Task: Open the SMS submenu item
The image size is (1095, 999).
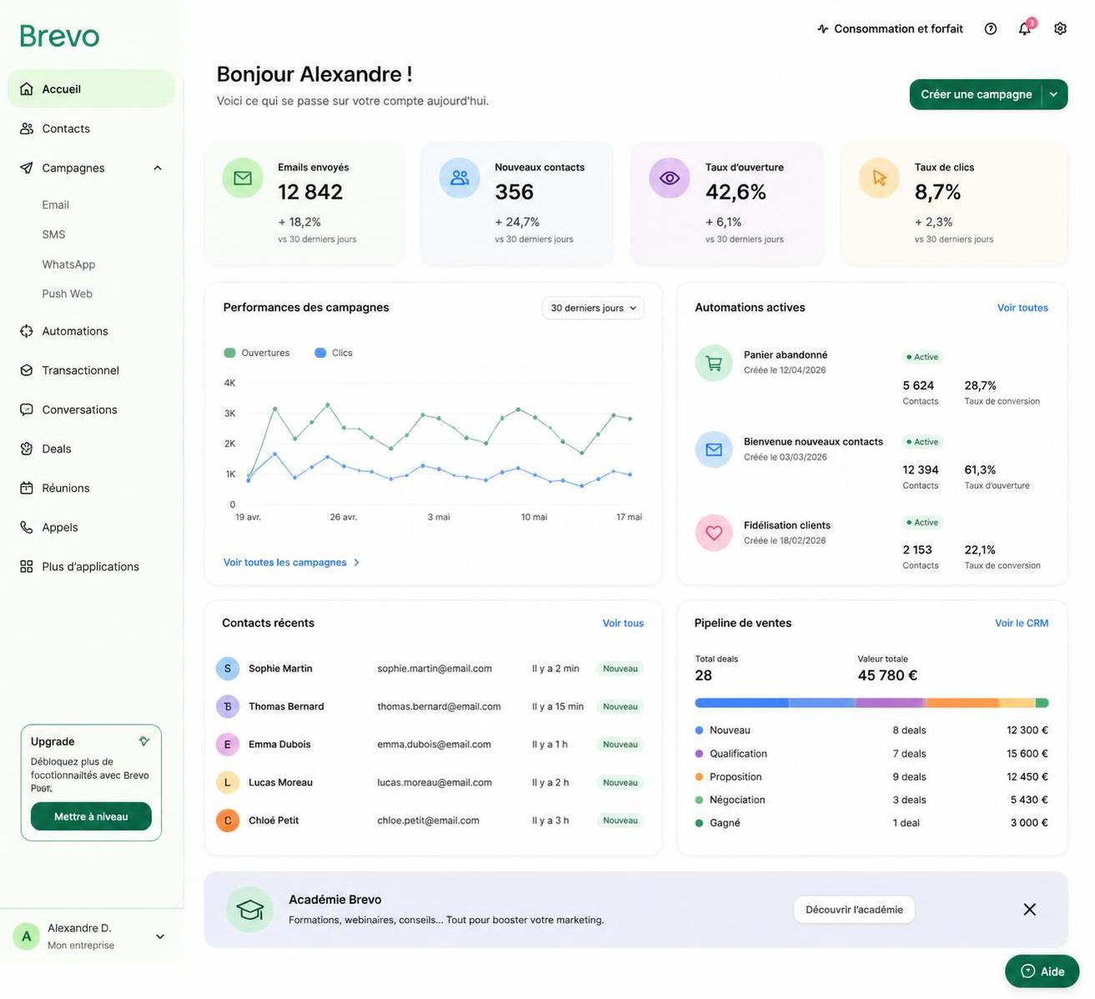Action: (53, 234)
